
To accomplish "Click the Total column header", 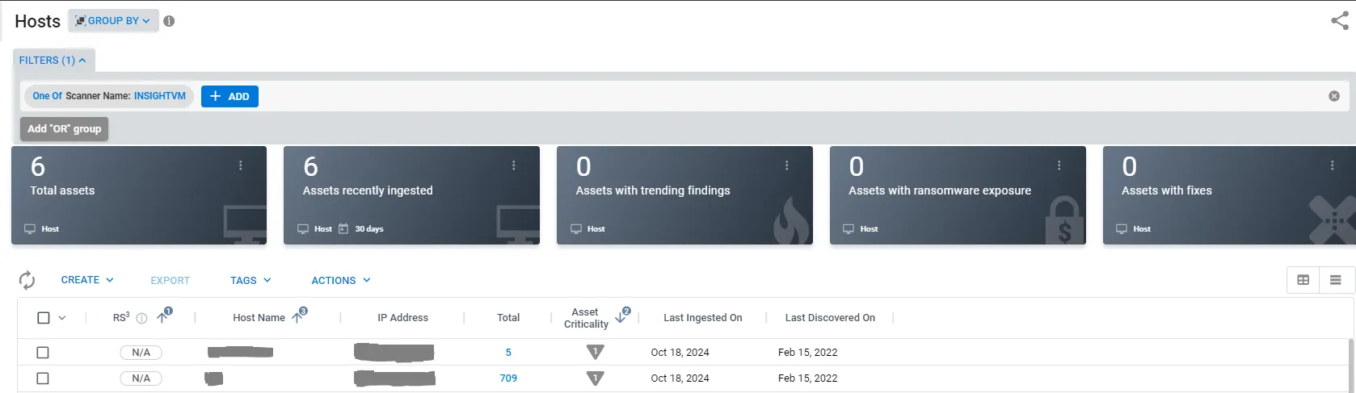I will coord(508,318).
